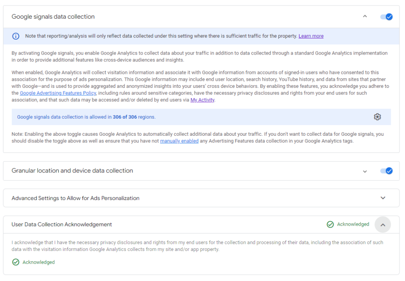
Task: Follow the My Activity link
Action: pos(202,100)
